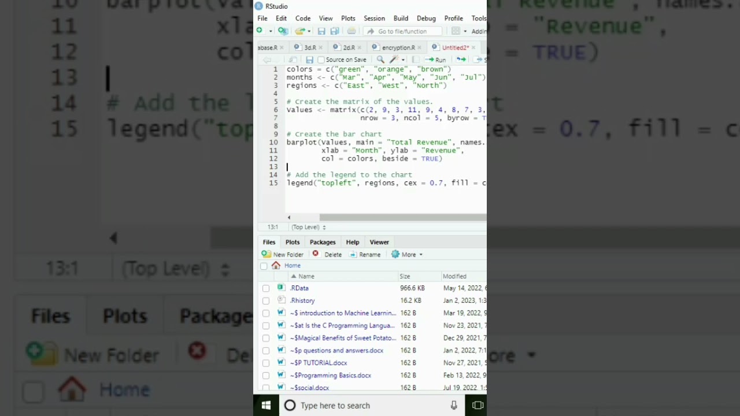Click the Modified column header

click(x=454, y=276)
